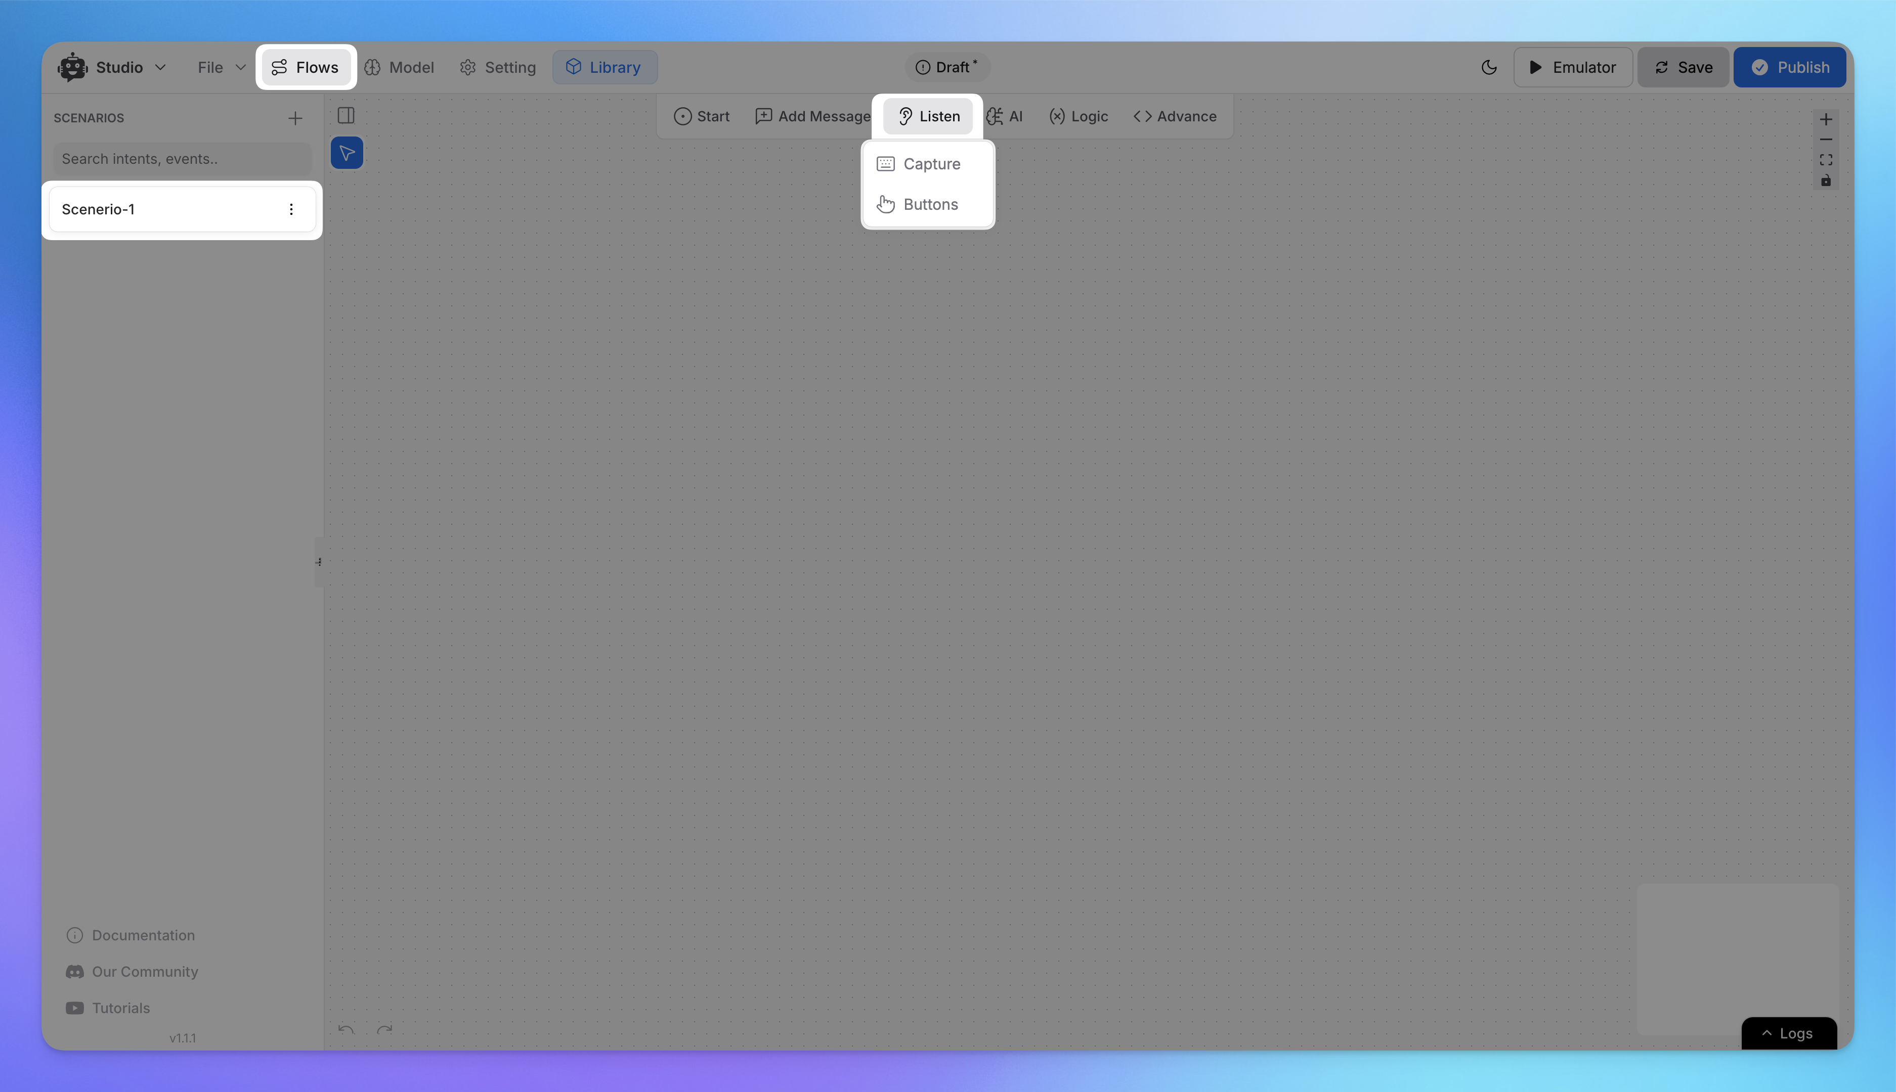Zoom in the canvas with plus

tap(1826, 119)
